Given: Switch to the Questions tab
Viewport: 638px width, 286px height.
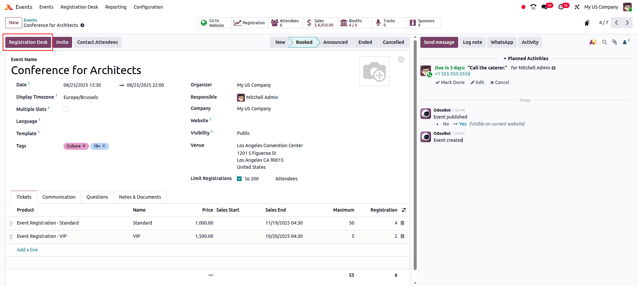Looking at the screenshot, I should (x=97, y=197).
